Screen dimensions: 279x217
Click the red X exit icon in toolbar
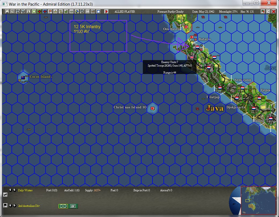pyautogui.click(x=273, y=12)
